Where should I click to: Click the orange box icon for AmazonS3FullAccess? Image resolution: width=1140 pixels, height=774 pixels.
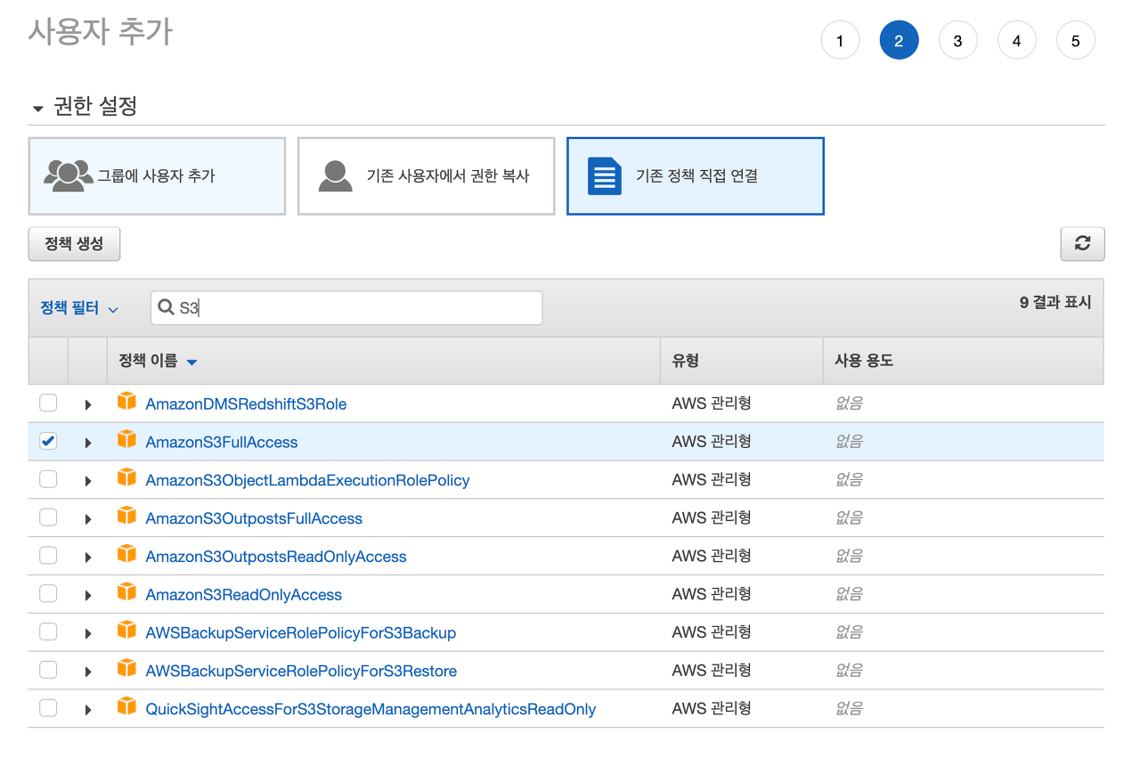[127, 440]
